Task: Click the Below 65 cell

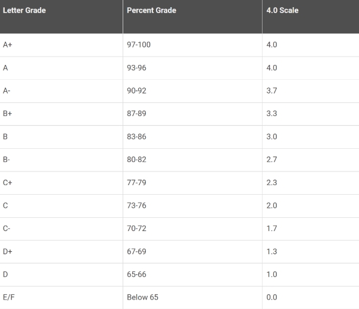Action: pos(192,298)
